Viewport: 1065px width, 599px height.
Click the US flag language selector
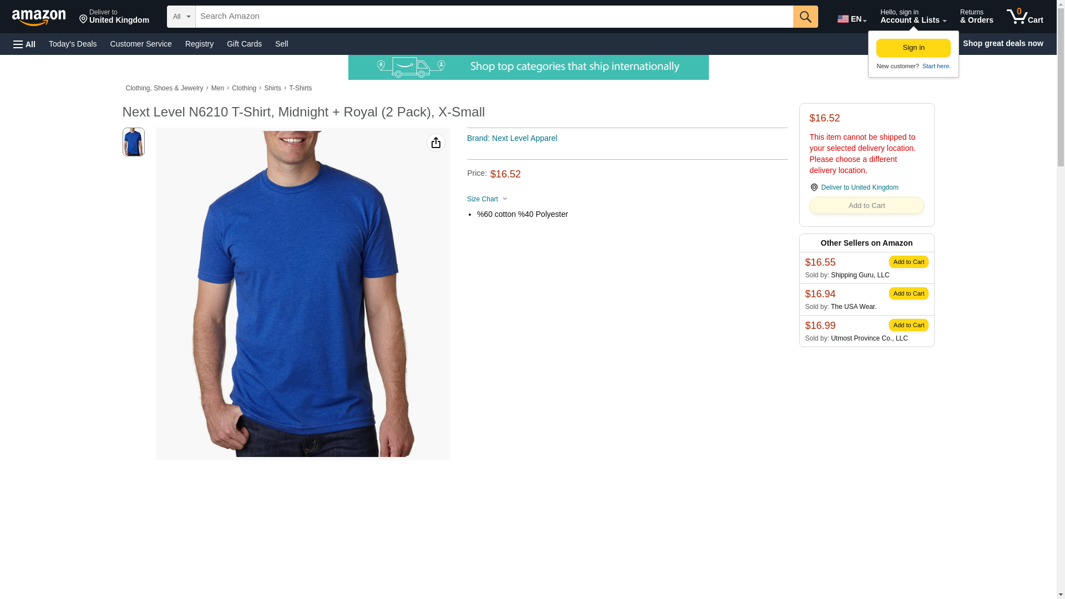pos(851,19)
